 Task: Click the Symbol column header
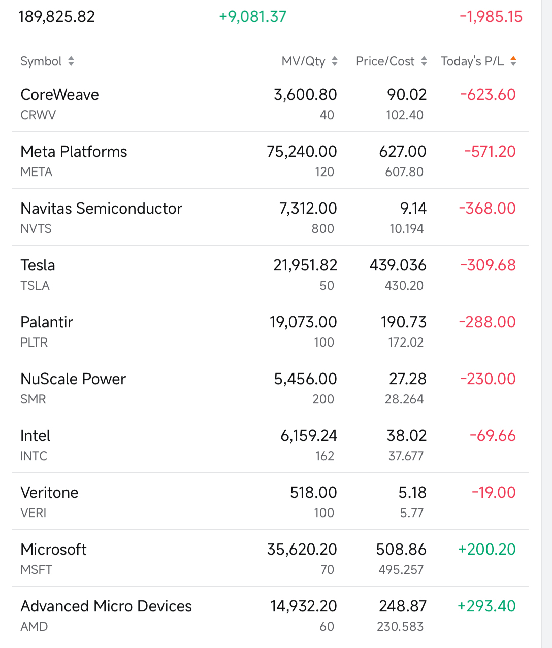click(x=41, y=61)
